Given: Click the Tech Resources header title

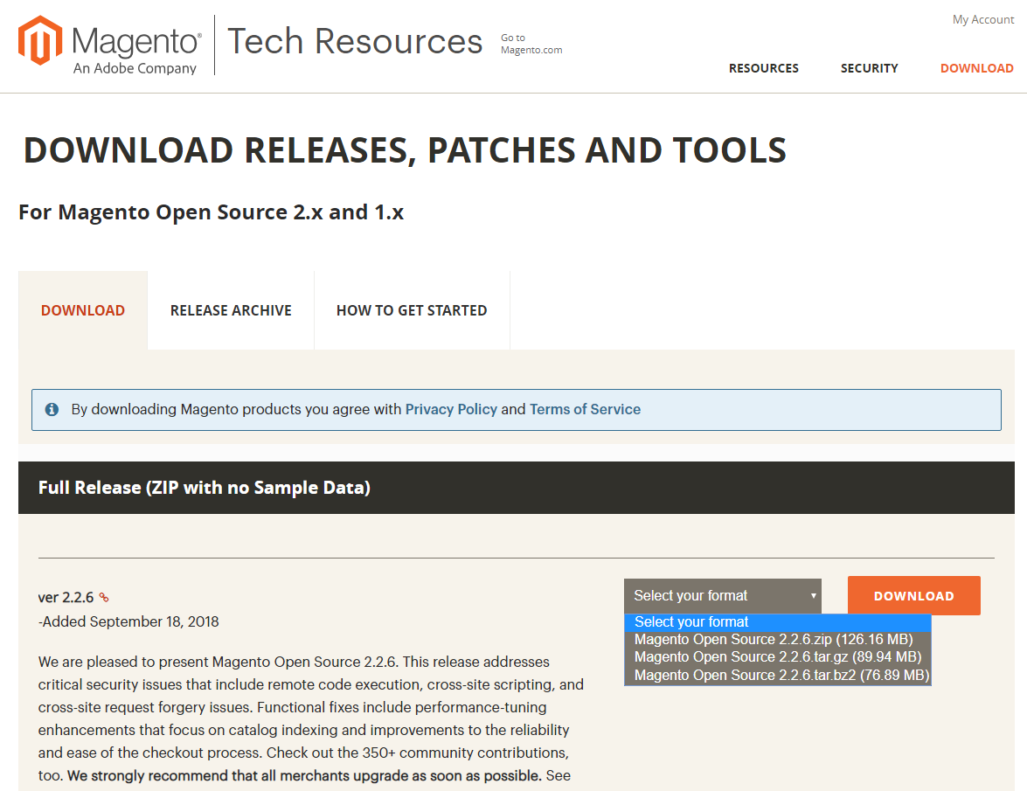Looking at the screenshot, I should [x=355, y=42].
